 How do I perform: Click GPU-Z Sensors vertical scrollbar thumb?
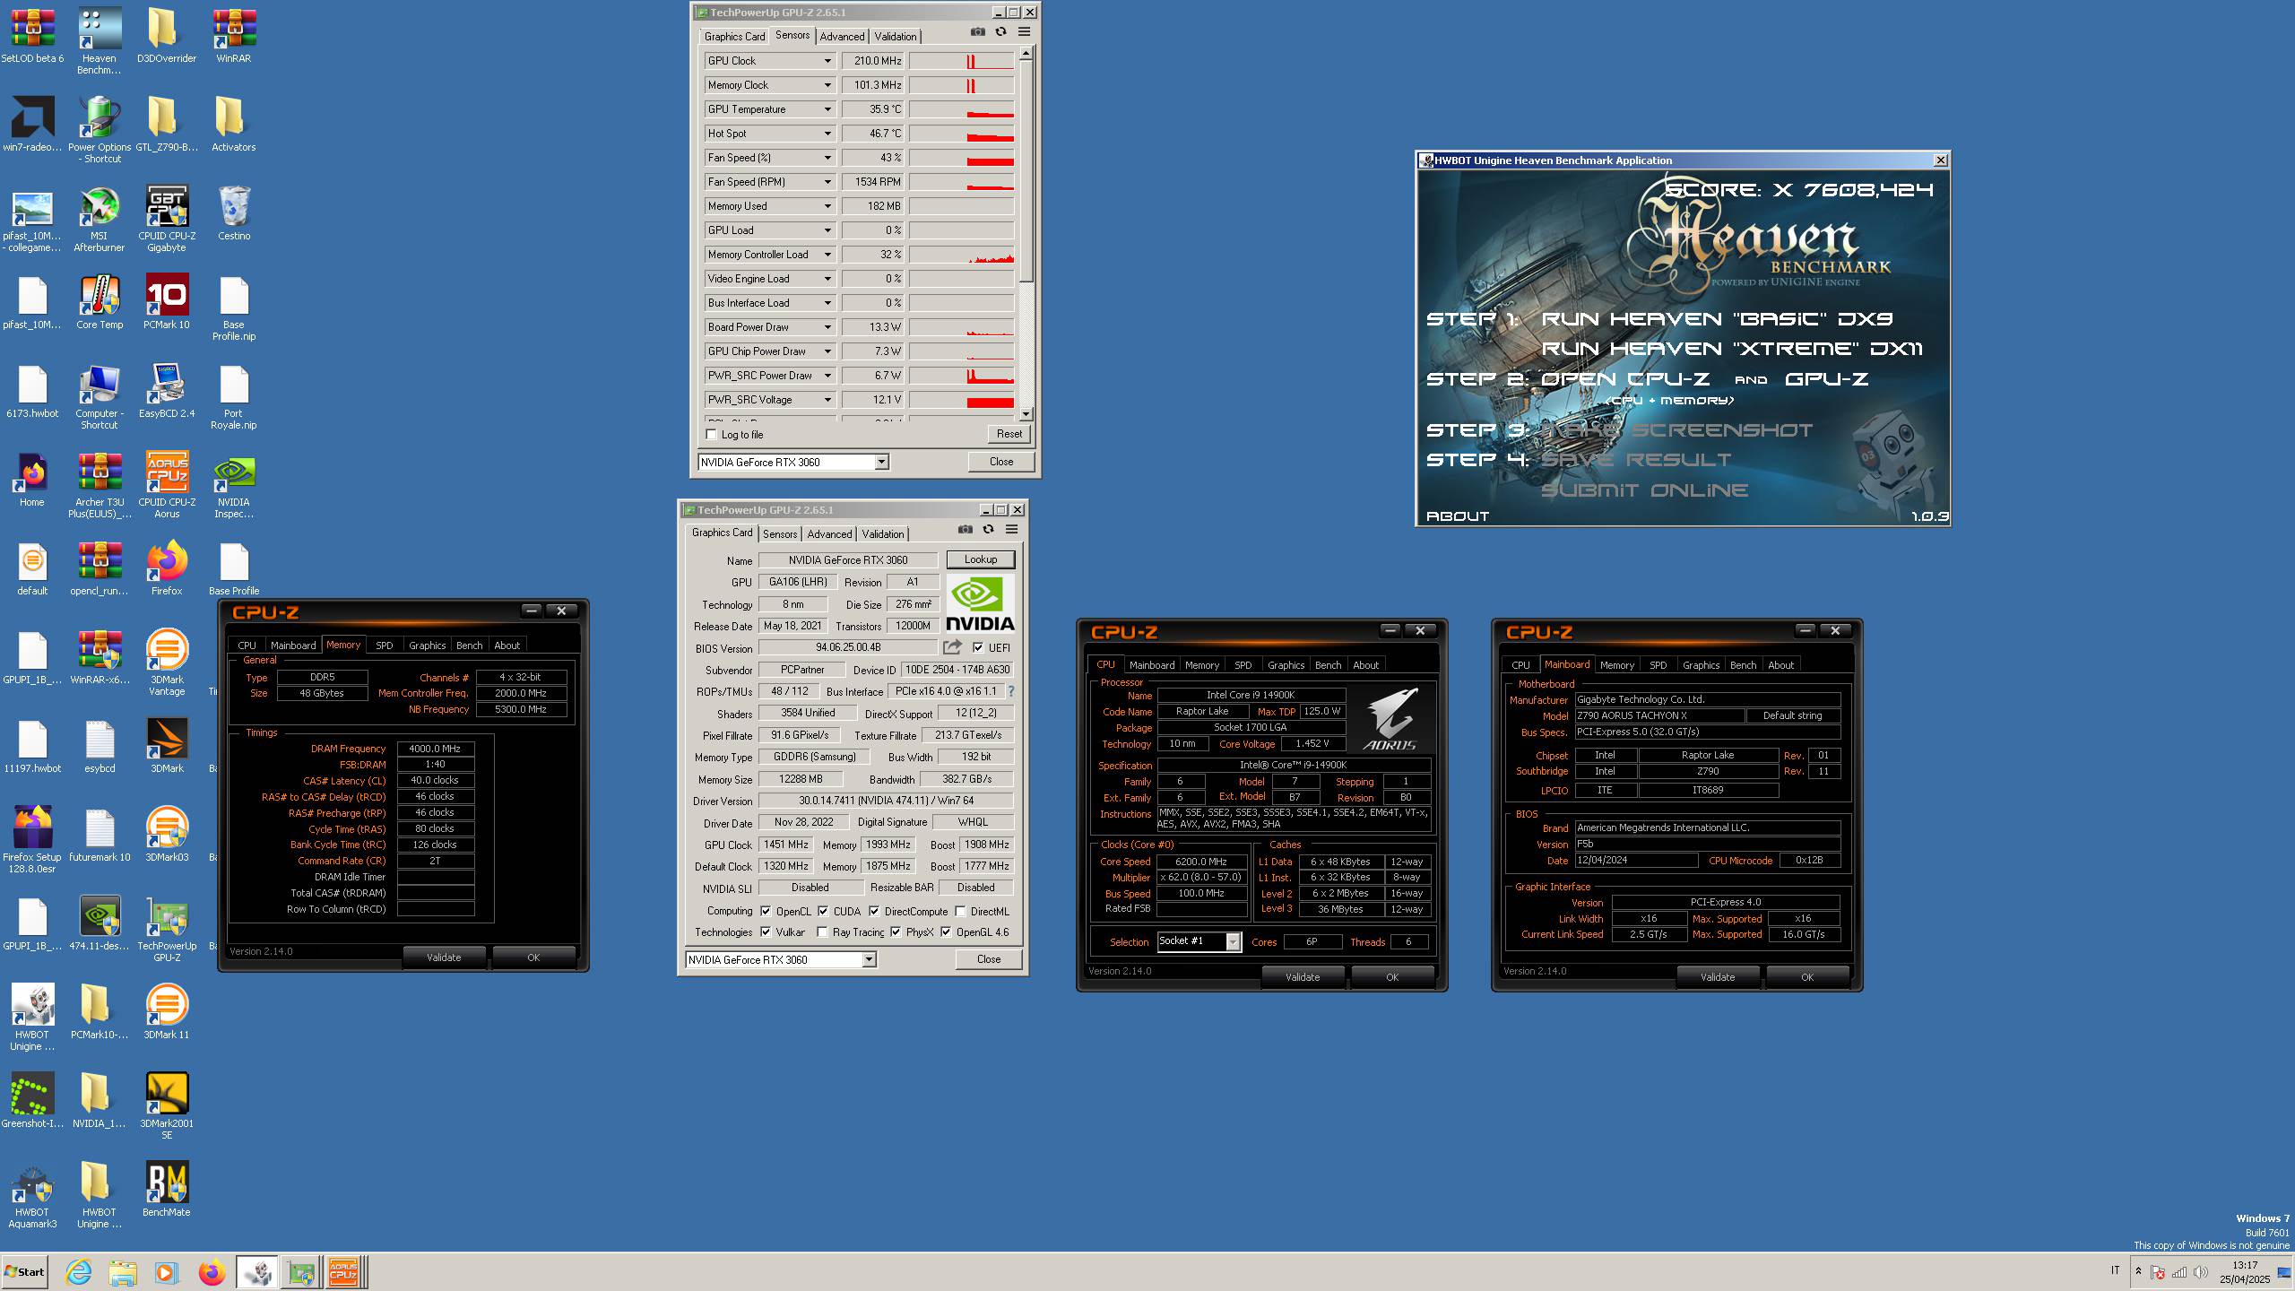pyautogui.click(x=1026, y=170)
